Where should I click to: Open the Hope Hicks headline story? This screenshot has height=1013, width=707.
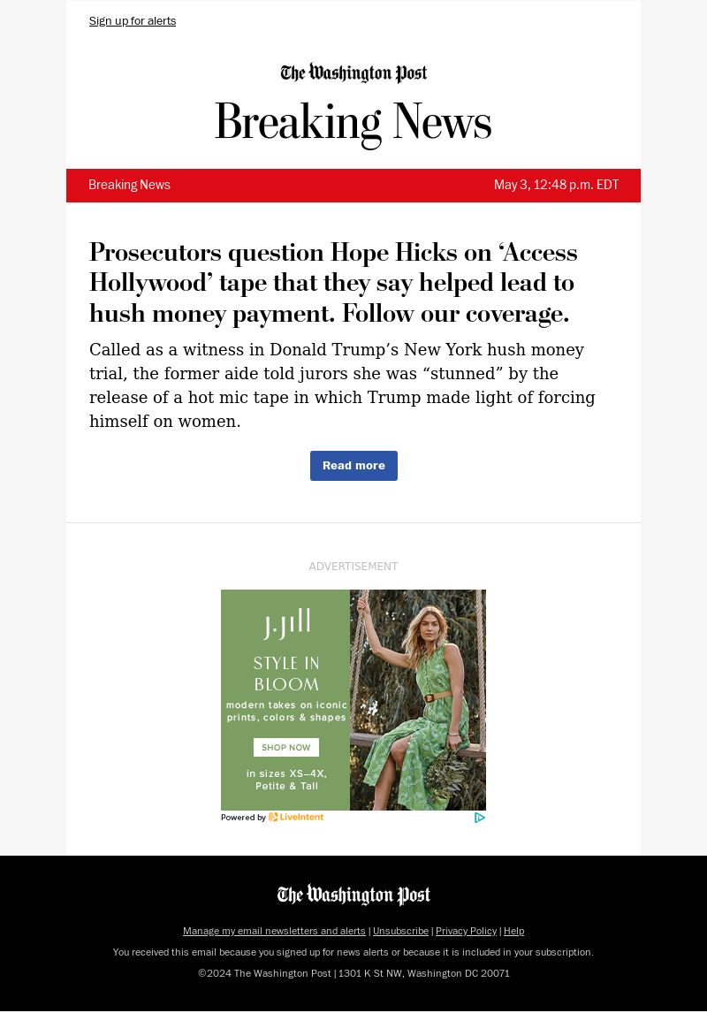tap(333, 282)
